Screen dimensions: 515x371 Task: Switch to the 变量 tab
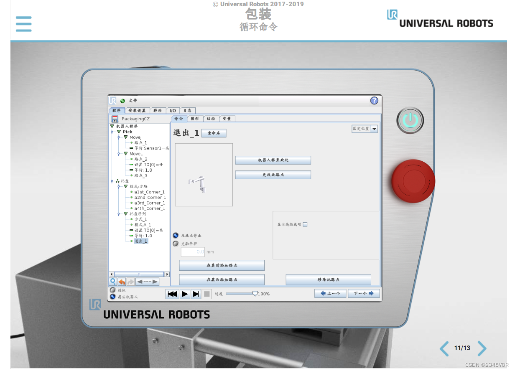227,119
